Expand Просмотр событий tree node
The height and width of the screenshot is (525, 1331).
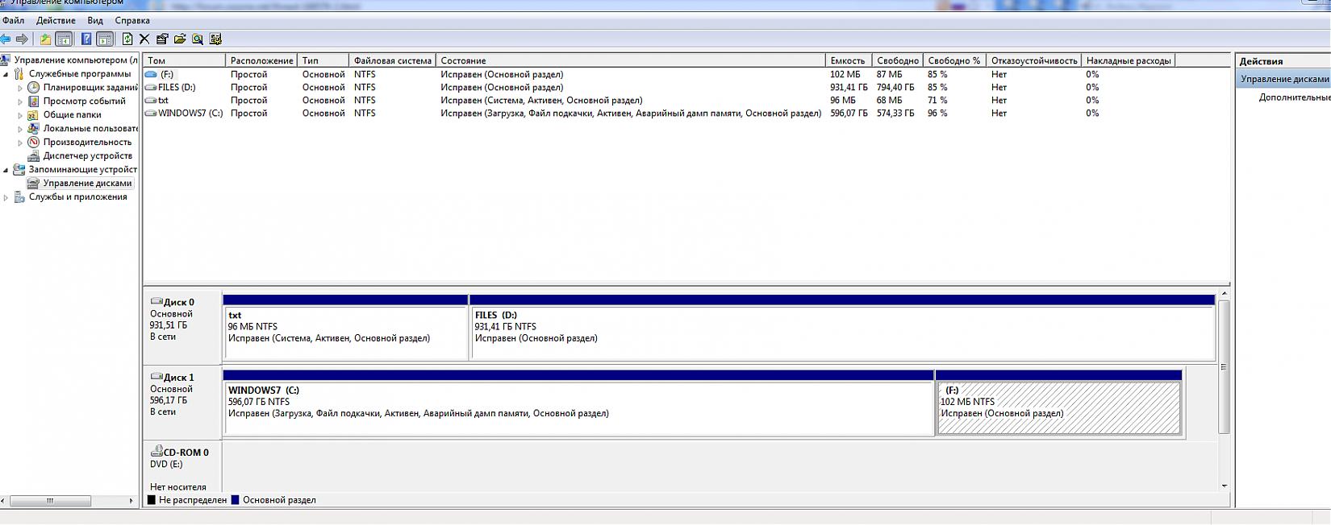pos(20,101)
